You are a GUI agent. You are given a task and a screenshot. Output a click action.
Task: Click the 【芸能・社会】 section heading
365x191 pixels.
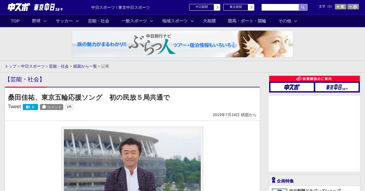click(25, 79)
